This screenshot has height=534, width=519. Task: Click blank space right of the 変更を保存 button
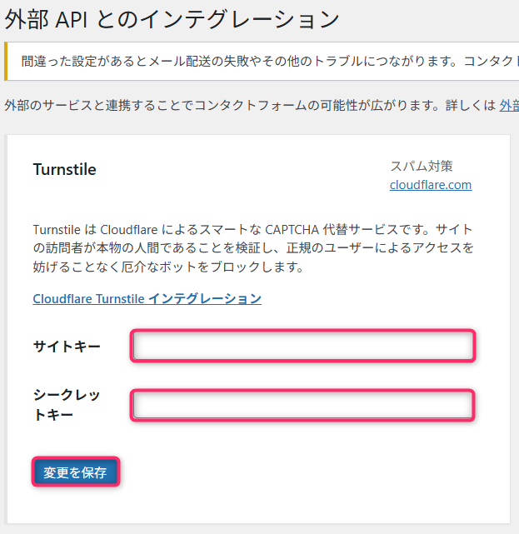(x=292, y=472)
